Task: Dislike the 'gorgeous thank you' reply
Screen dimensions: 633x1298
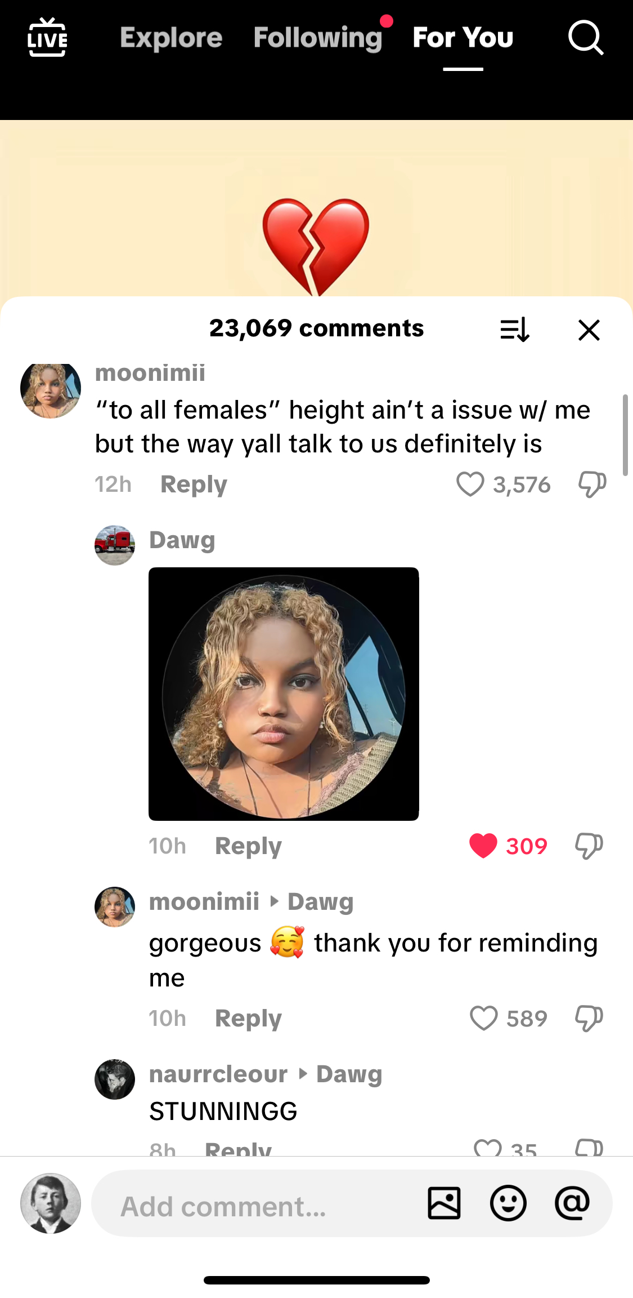Action: pyautogui.click(x=589, y=1019)
